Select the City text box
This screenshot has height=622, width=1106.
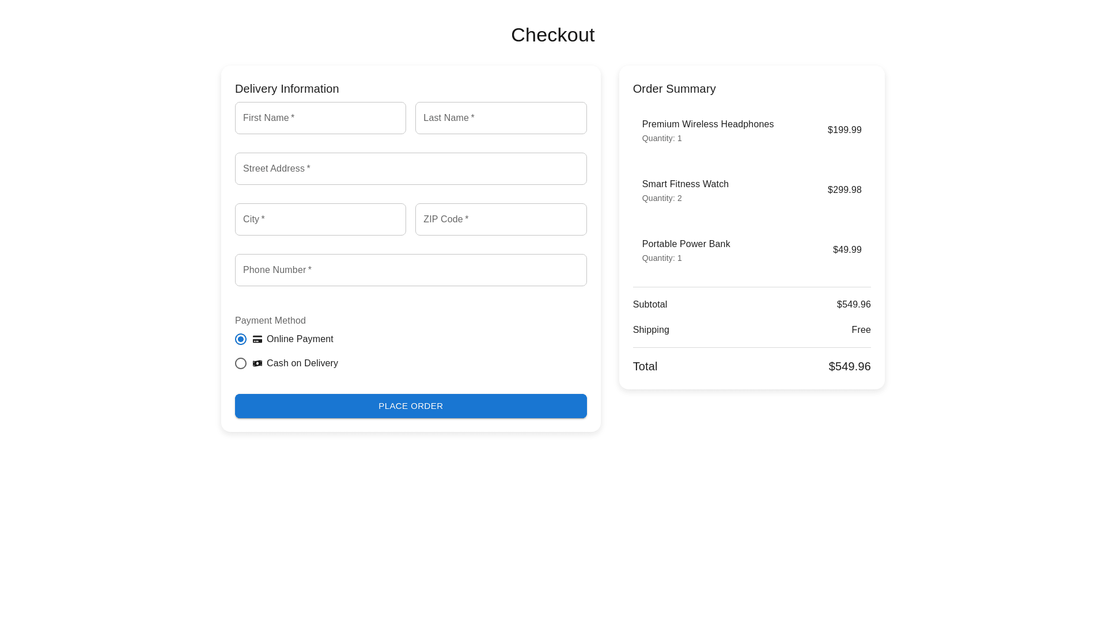(x=320, y=219)
